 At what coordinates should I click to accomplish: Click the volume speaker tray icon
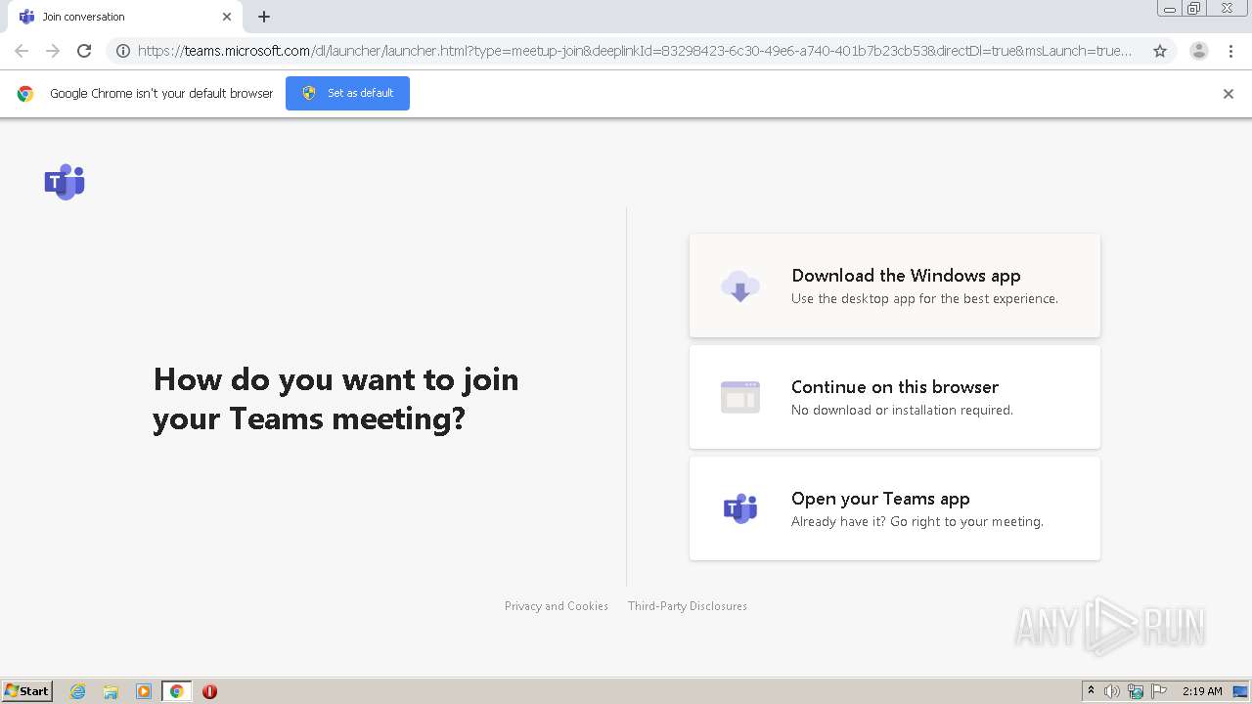pos(1112,691)
